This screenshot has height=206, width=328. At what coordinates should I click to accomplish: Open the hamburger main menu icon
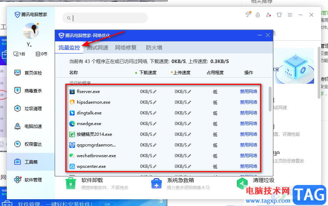pos(290,15)
